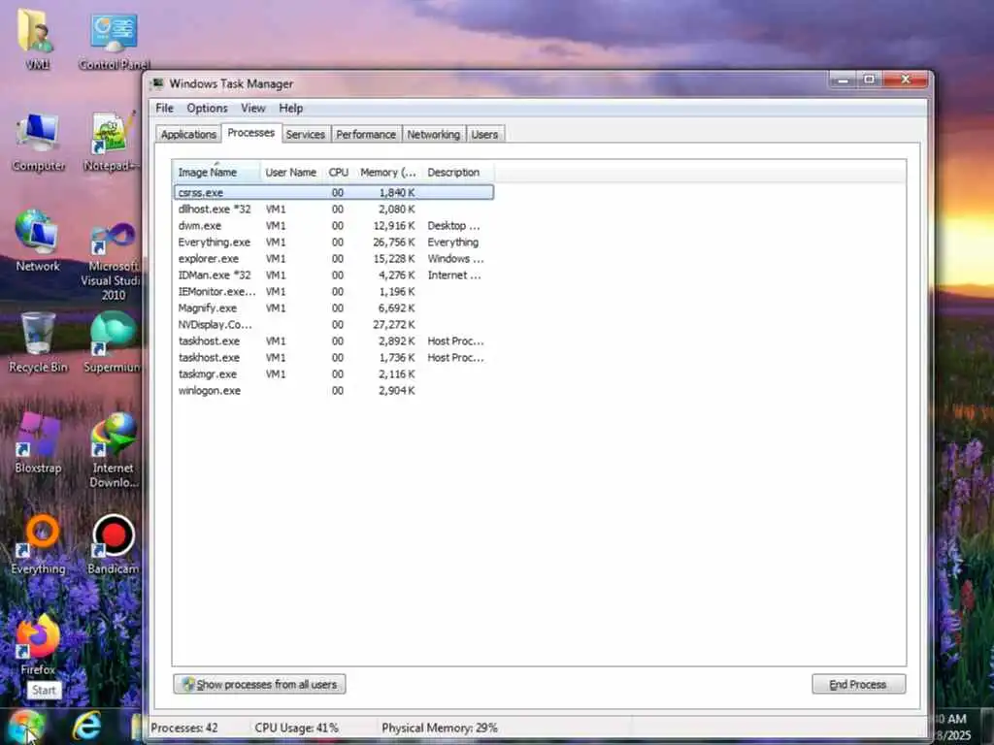Click the CPU Usage: 41% status entry
This screenshot has width=994, height=745.
[296, 728]
